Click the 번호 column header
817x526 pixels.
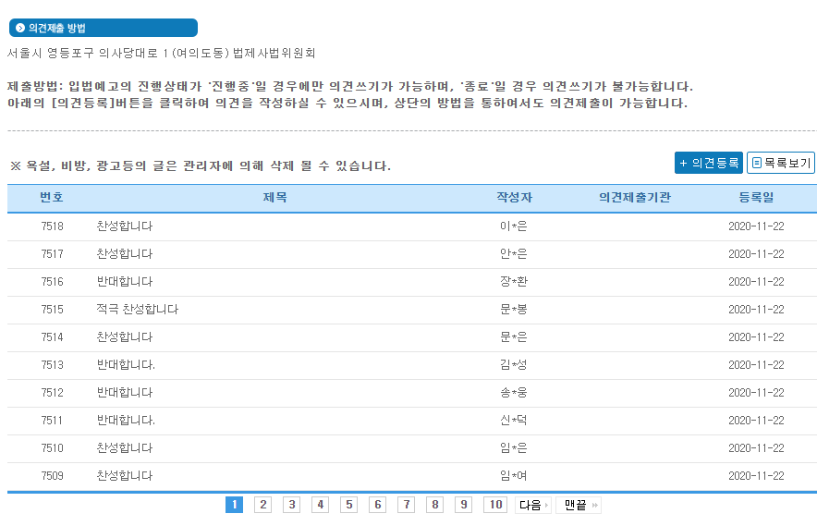52,197
